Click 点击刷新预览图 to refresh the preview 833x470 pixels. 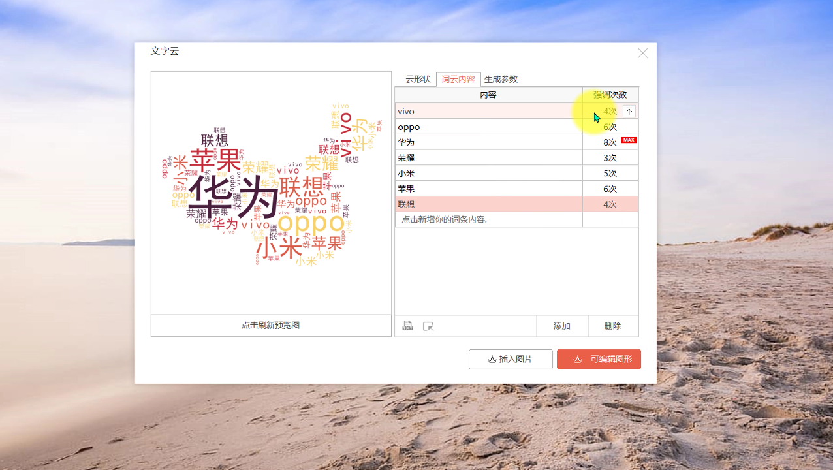pos(271,325)
